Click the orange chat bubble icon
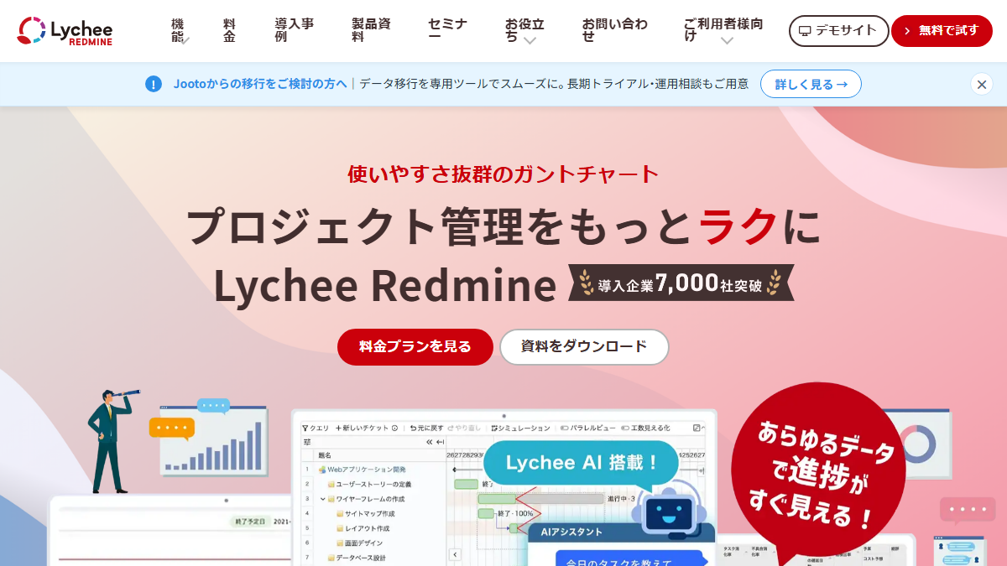This screenshot has width=1007, height=566. [x=171, y=428]
